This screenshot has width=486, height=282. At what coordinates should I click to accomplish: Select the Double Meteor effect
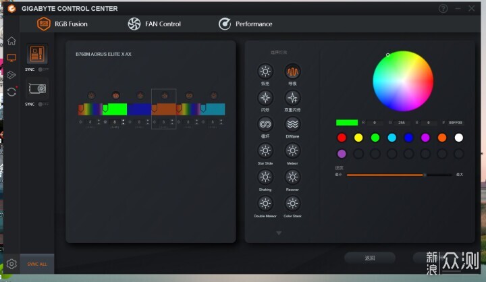pyautogui.click(x=265, y=204)
